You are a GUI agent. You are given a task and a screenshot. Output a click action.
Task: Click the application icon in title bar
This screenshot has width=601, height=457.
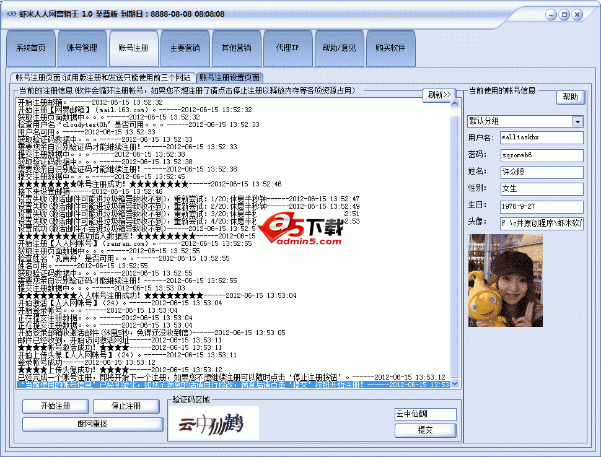coord(12,14)
